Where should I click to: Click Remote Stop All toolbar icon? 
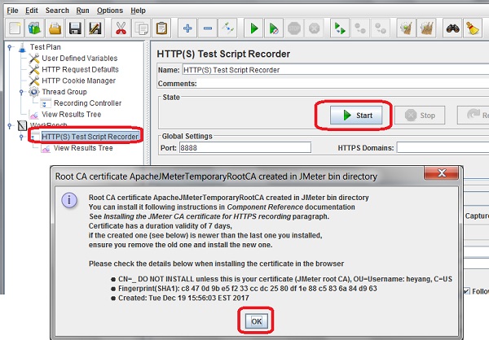(x=360, y=28)
